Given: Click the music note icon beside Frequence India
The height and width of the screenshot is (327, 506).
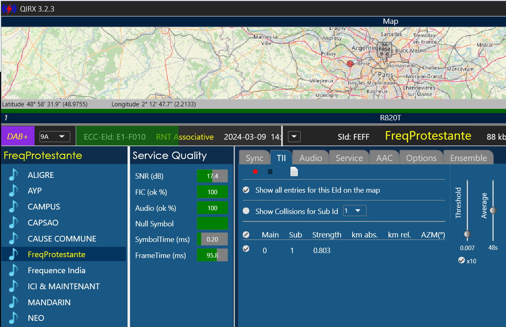Looking at the screenshot, I should pyautogui.click(x=14, y=270).
